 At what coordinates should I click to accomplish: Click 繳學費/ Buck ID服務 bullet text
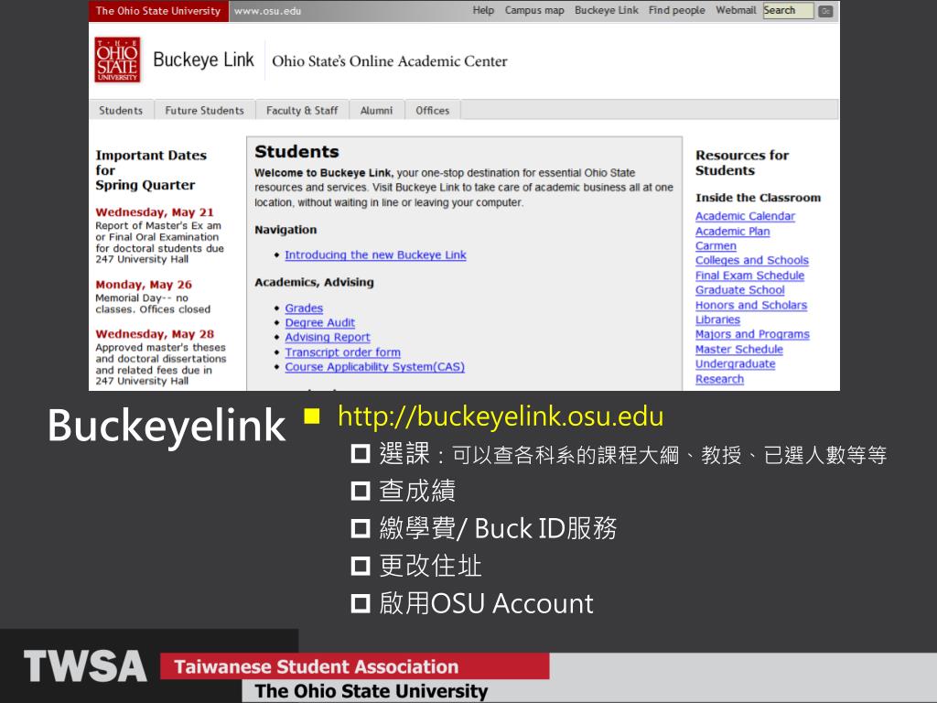tap(498, 528)
